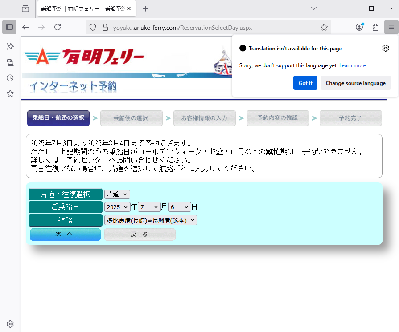Click the 戻る button

tap(140, 234)
